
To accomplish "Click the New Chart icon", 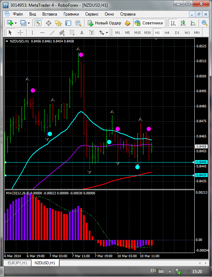I will coord(10,23).
